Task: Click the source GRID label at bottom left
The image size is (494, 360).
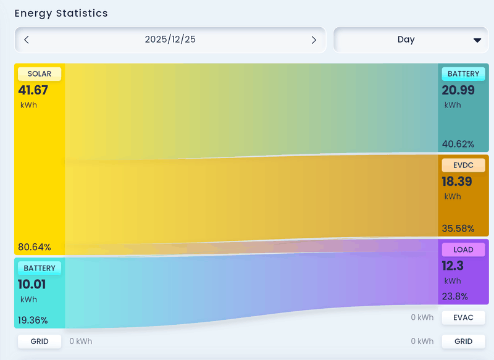Action: [40, 341]
